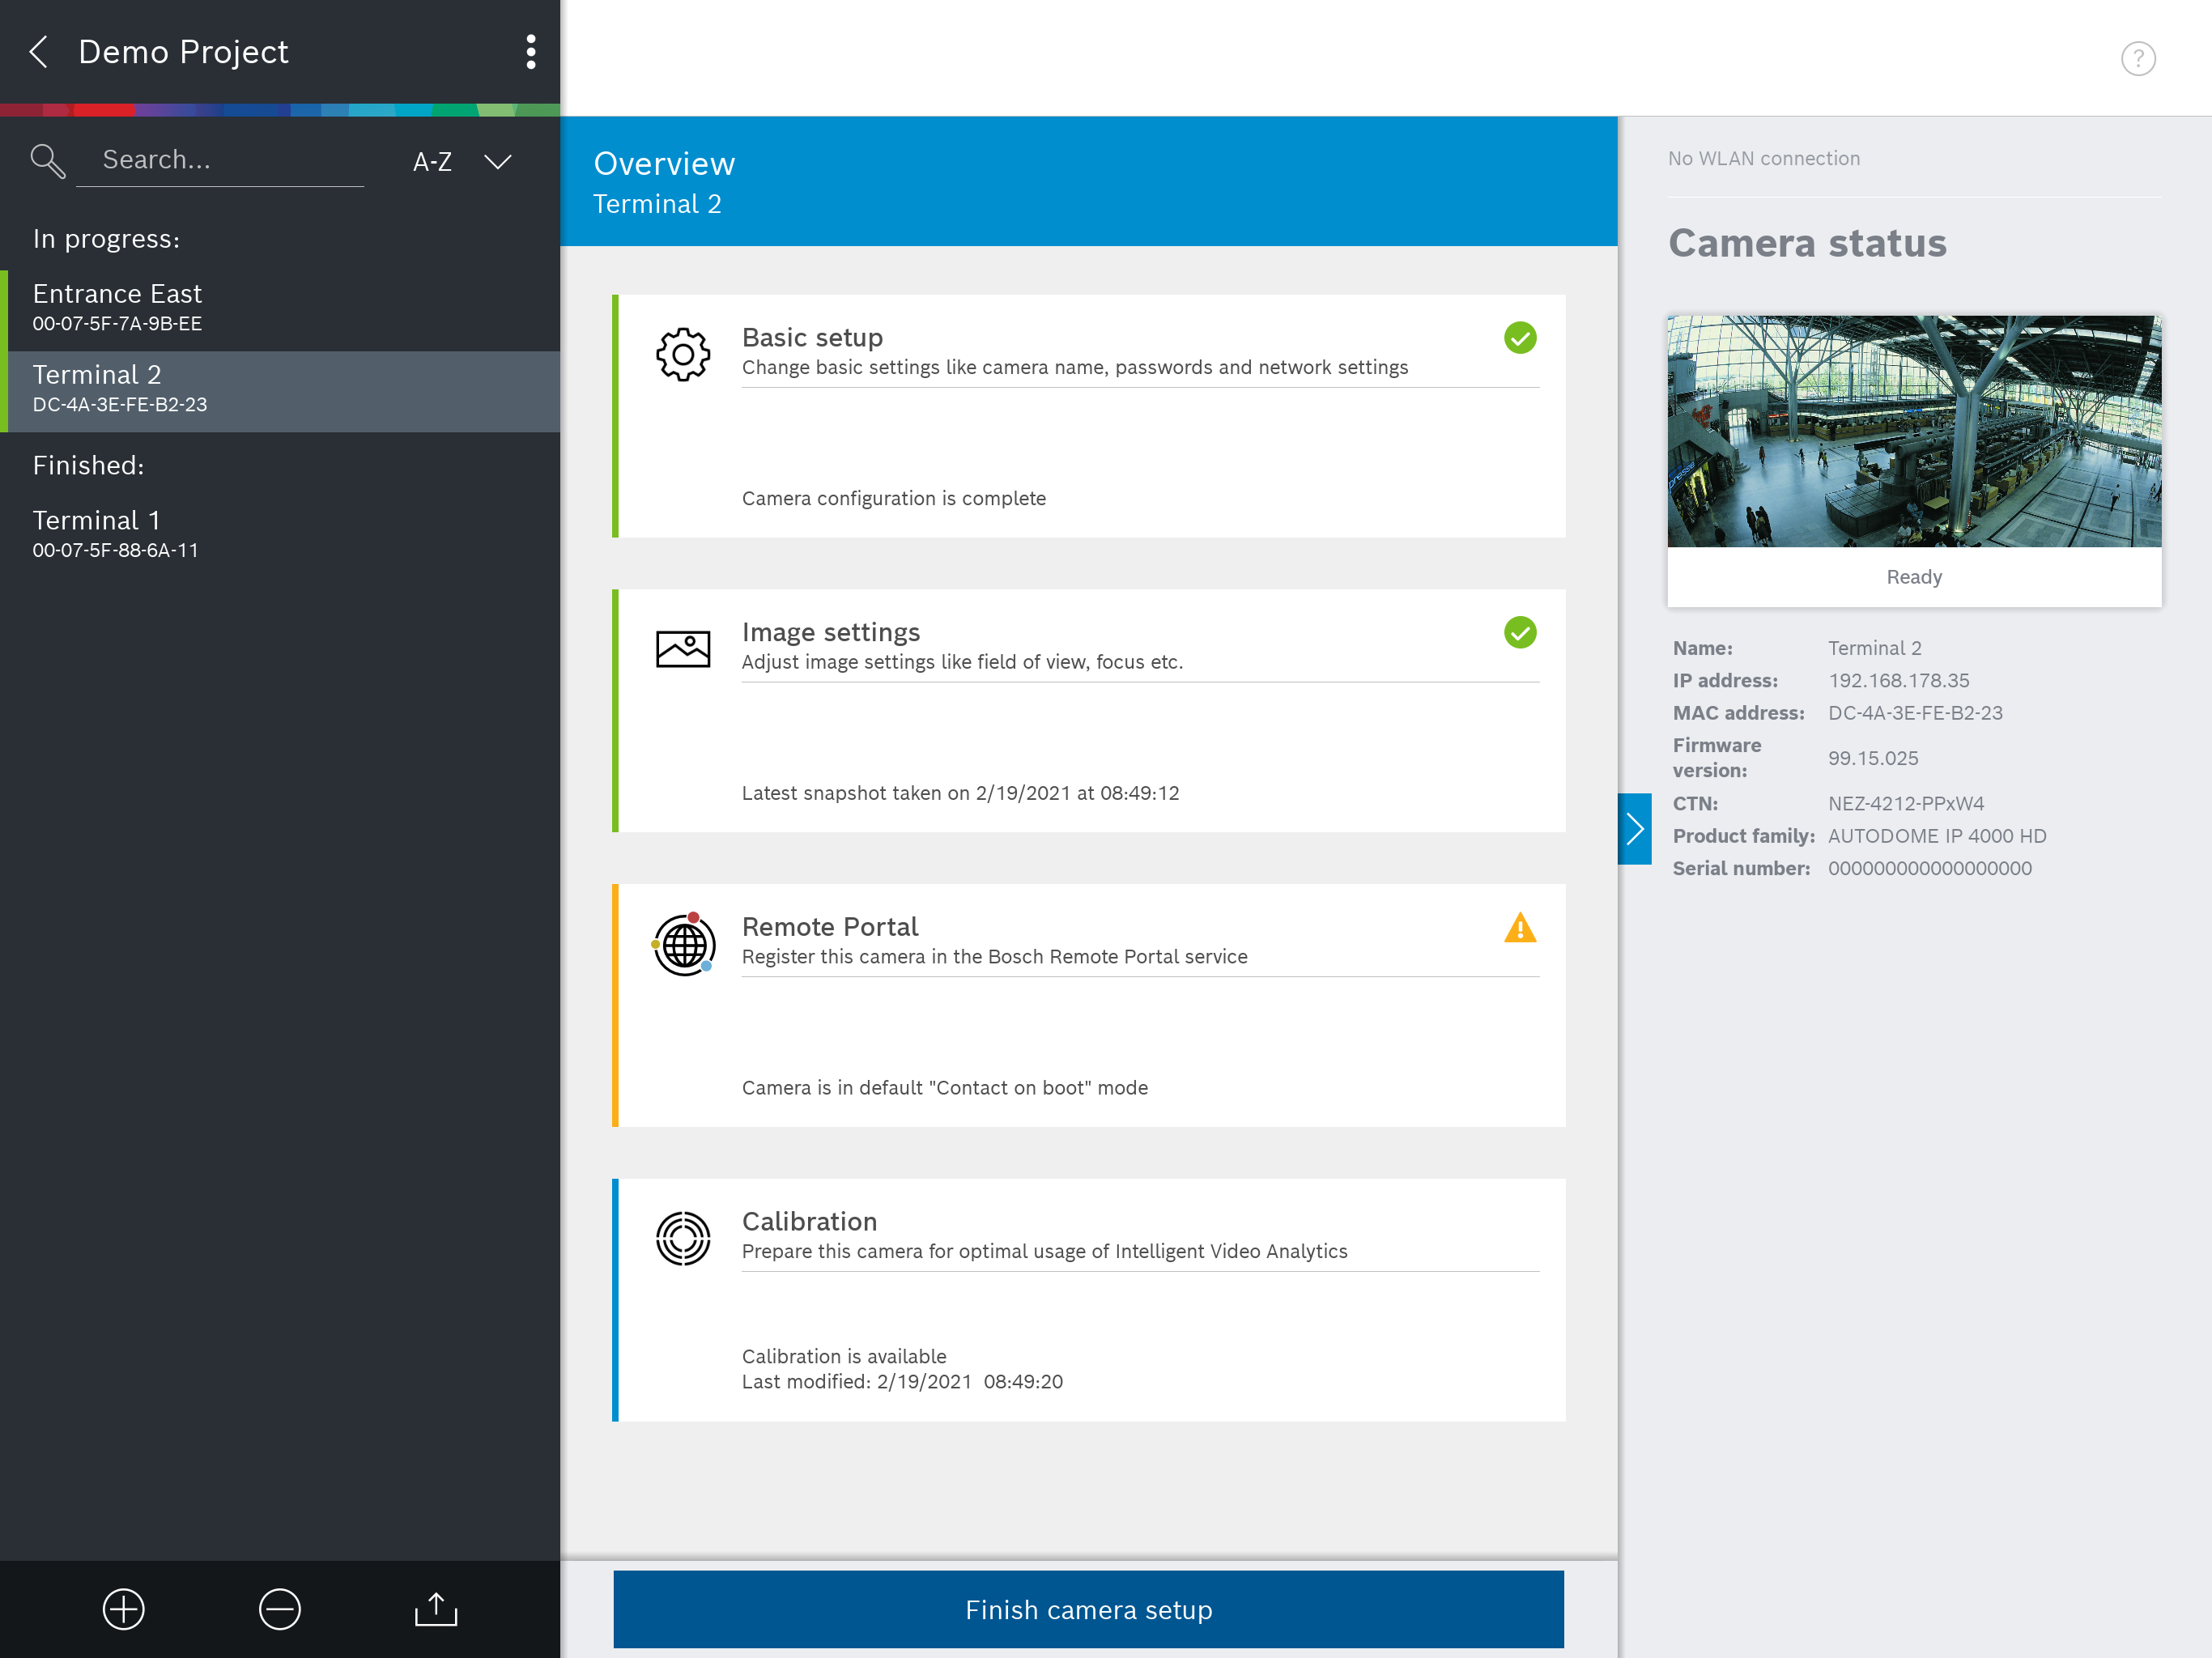Open help via question mark icon
The height and width of the screenshot is (1658, 2212).
pyautogui.click(x=2138, y=58)
